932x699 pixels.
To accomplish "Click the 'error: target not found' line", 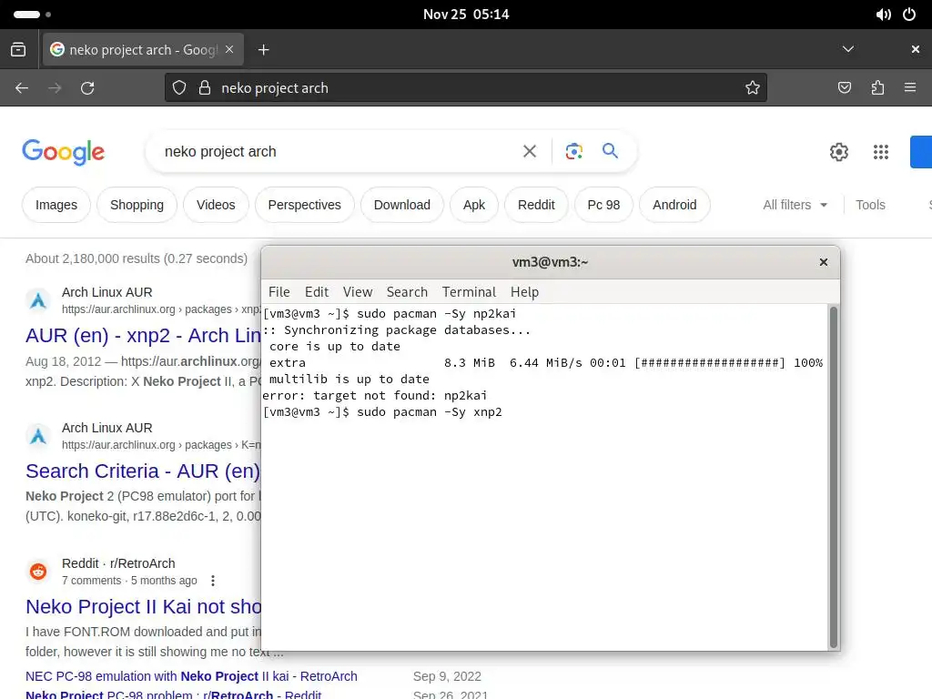I will pyautogui.click(x=374, y=395).
